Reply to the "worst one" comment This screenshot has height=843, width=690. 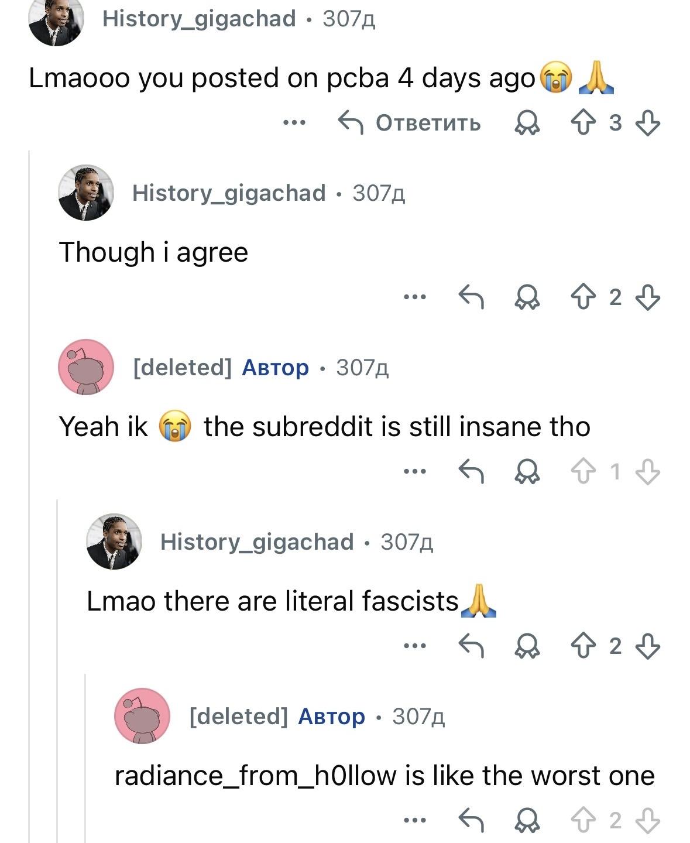[471, 820]
